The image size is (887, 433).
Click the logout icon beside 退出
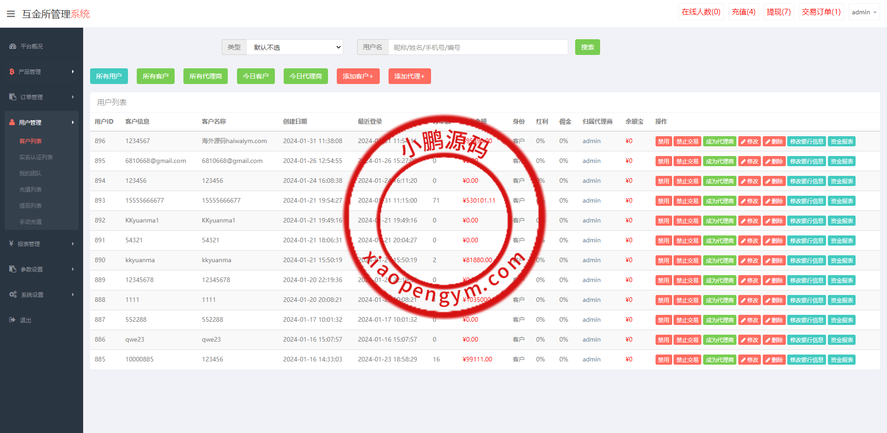12,320
